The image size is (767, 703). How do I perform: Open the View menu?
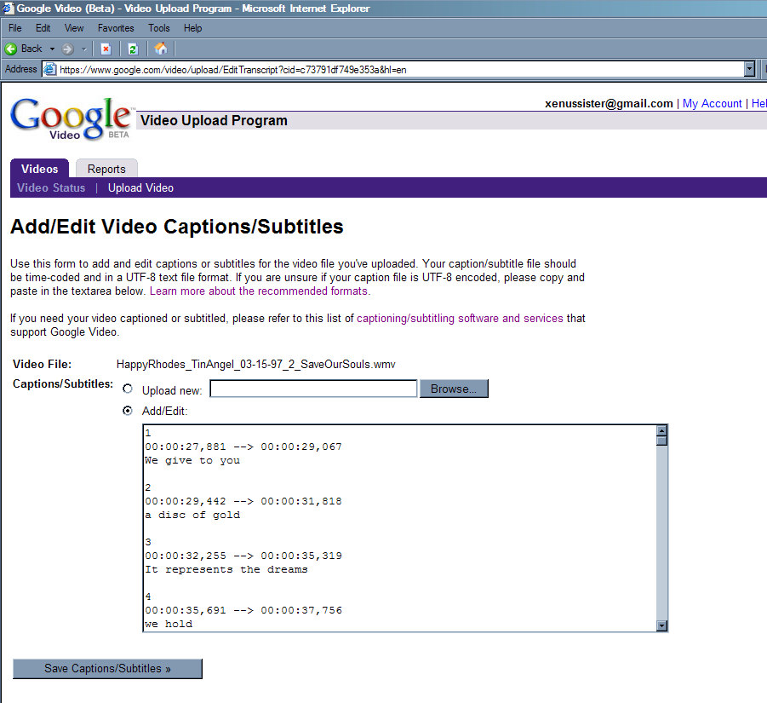point(74,28)
